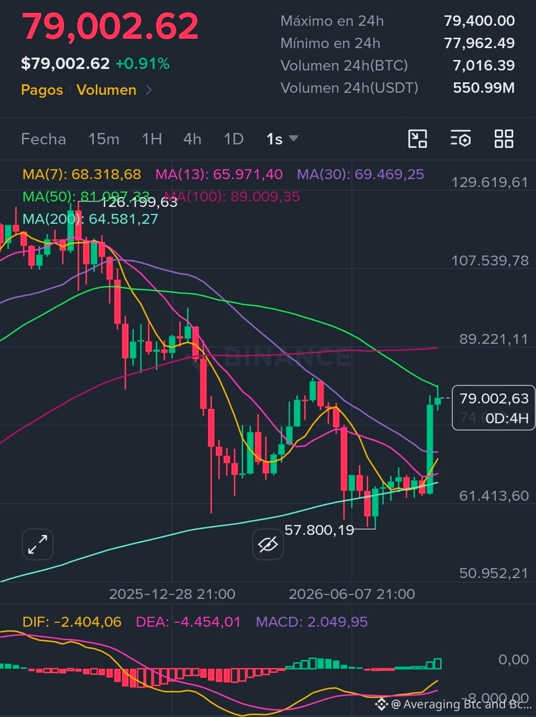Click the 57.800,19 low price marker

click(319, 530)
